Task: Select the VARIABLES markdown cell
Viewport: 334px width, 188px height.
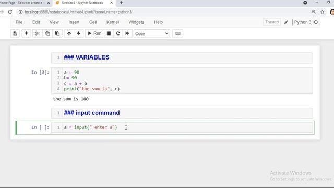Action: coord(182,58)
